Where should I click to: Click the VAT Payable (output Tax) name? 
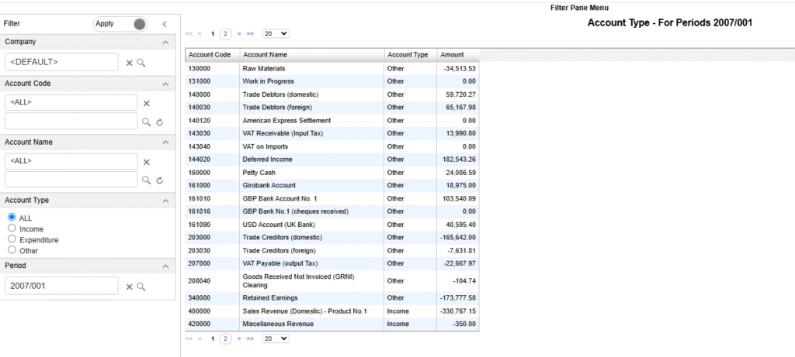tap(280, 263)
